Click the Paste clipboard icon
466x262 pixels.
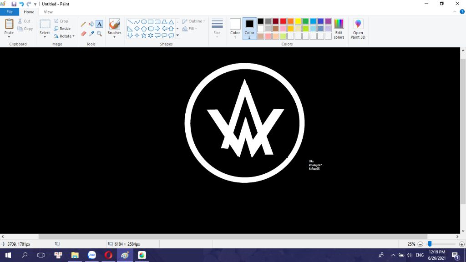[x=9, y=24]
